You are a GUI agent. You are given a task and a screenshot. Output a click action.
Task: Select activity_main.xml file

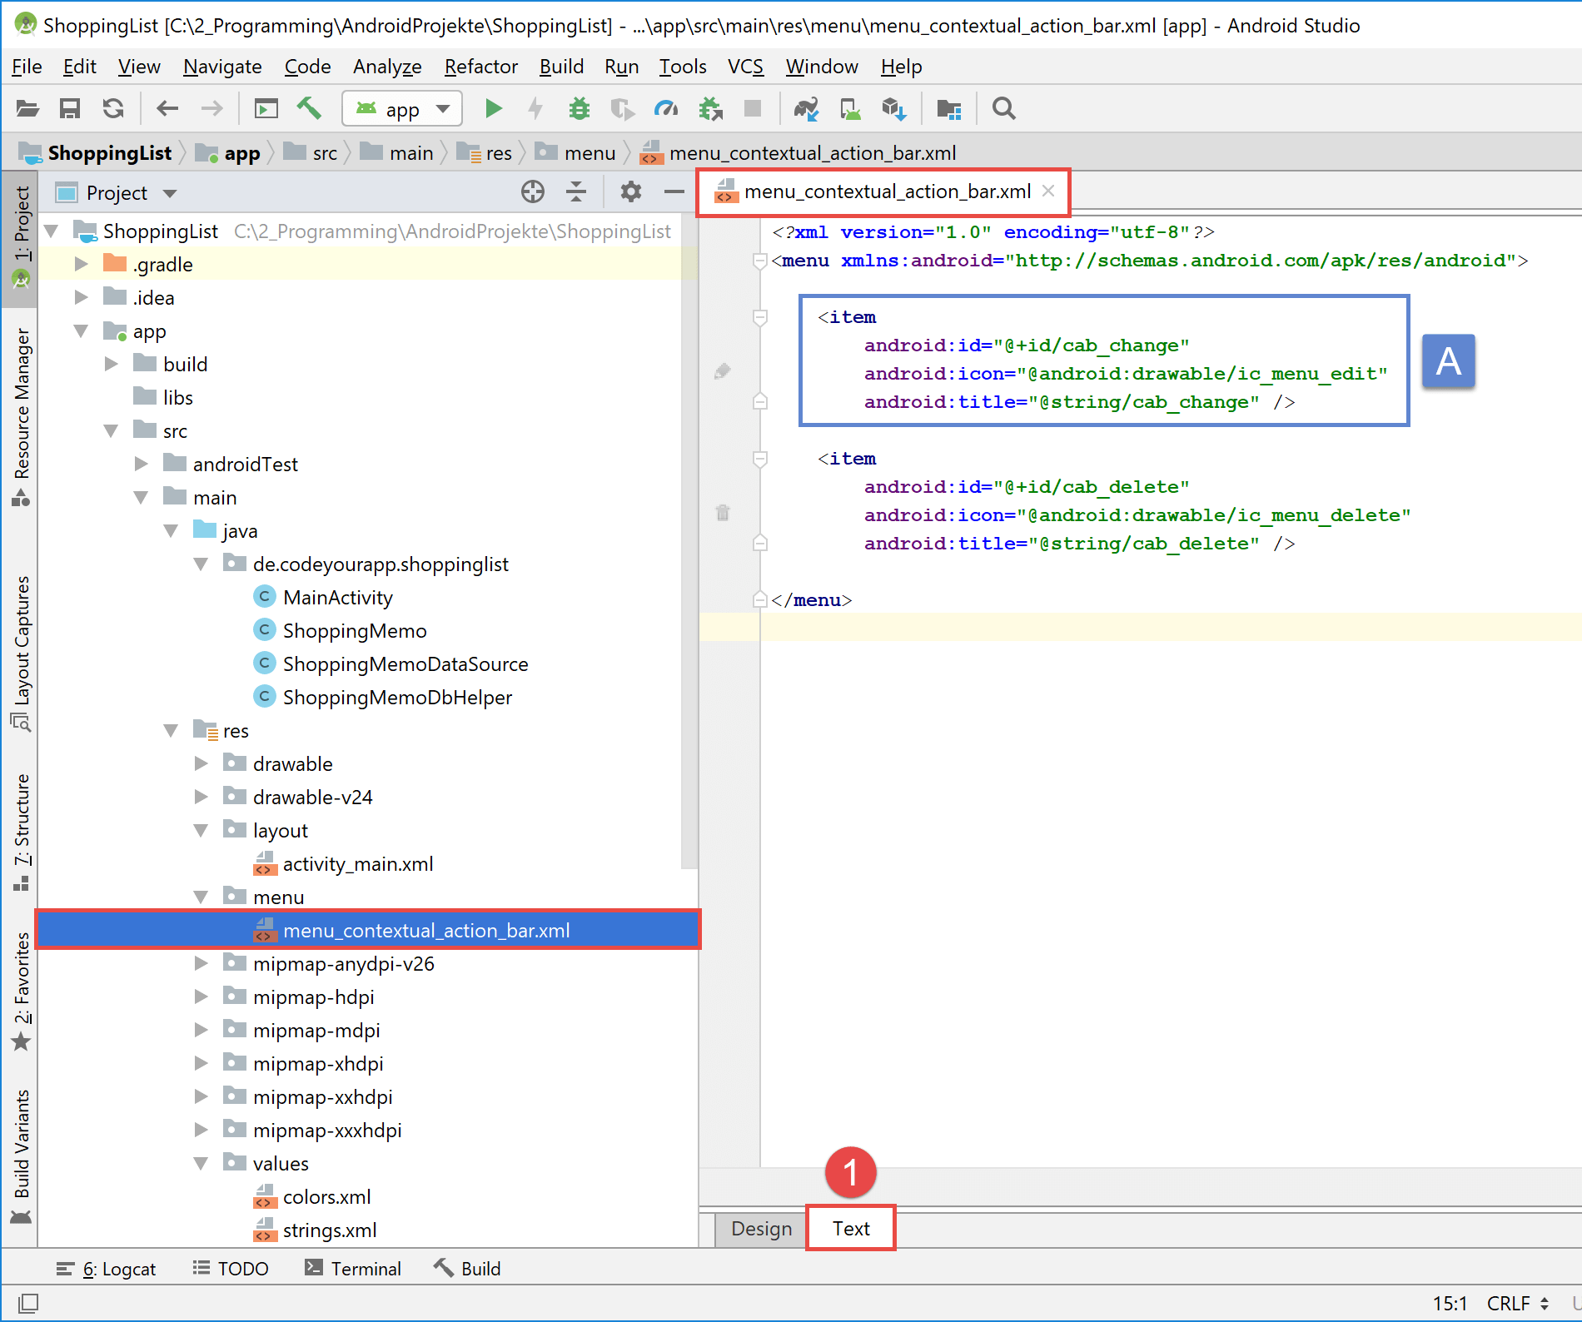358,863
